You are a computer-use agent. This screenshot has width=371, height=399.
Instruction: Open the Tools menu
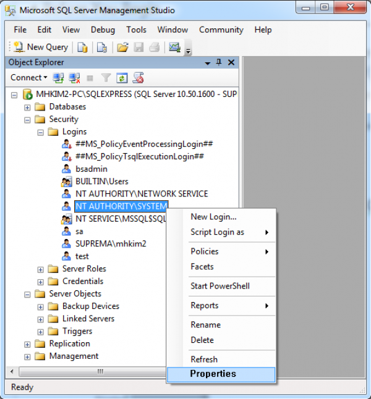tap(136, 30)
